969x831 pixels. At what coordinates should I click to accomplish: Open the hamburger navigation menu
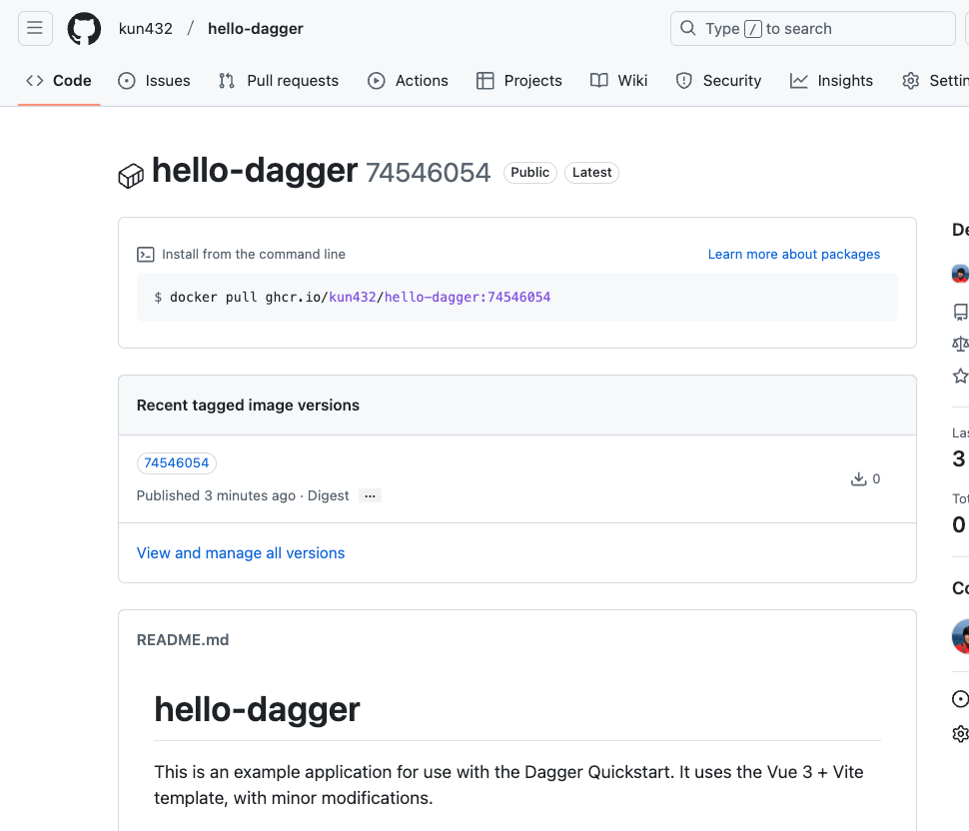(35, 28)
